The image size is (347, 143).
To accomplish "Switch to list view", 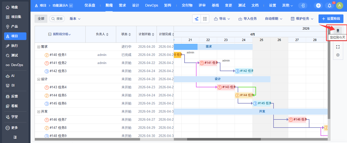I will pos(205,19).
